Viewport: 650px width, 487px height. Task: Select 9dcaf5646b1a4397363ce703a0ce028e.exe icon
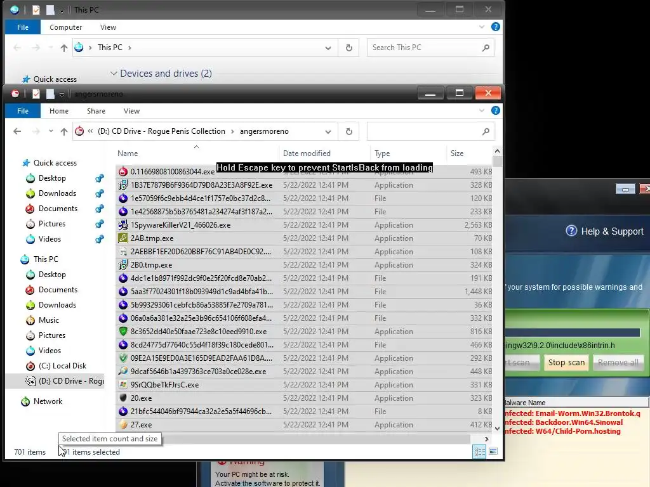(x=123, y=372)
